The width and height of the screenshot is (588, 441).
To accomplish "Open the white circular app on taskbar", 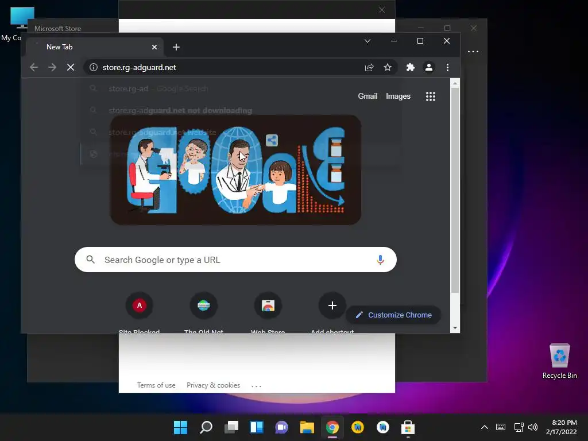I will click(x=383, y=427).
